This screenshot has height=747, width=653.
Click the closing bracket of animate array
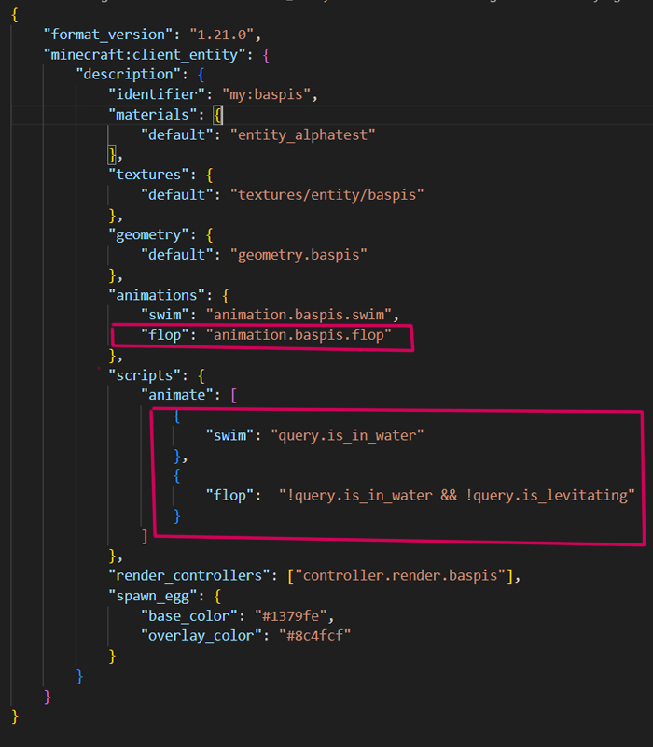(145, 536)
